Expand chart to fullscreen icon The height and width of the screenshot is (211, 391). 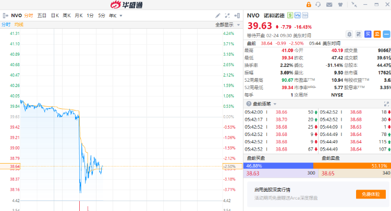[227, 16]
